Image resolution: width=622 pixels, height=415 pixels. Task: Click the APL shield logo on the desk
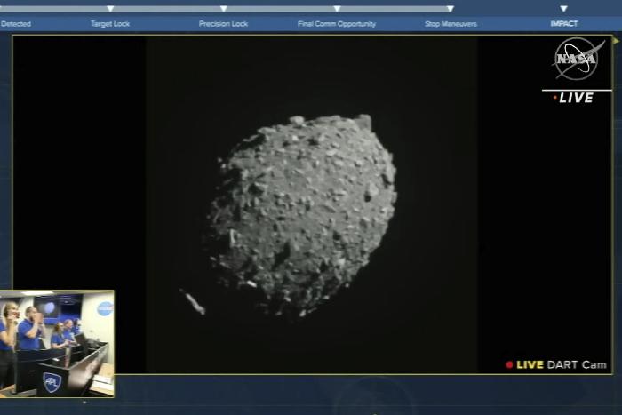50,381
